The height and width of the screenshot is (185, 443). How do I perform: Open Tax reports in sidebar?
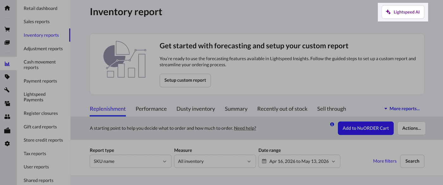tap(35, 153)
